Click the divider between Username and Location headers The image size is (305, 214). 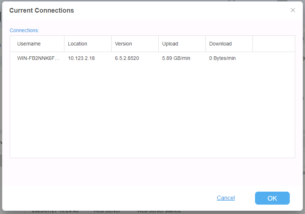pyautogui.click(x=64, y=44)
